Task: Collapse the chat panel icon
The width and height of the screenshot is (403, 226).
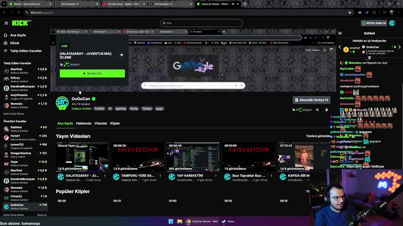Action: pos(340,33)
